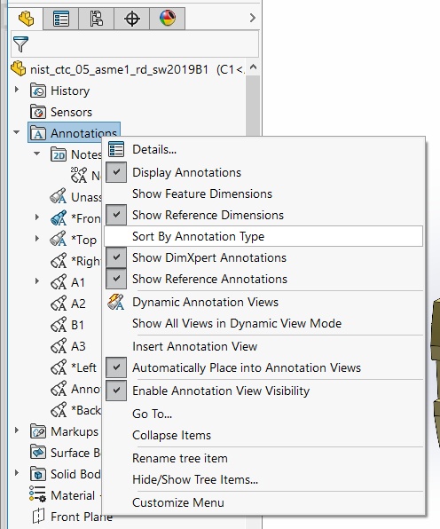440x529 pixels.
Task: Click the tree scrollbar up arrow
Action: pyautogui.click(x=253, y=68)
